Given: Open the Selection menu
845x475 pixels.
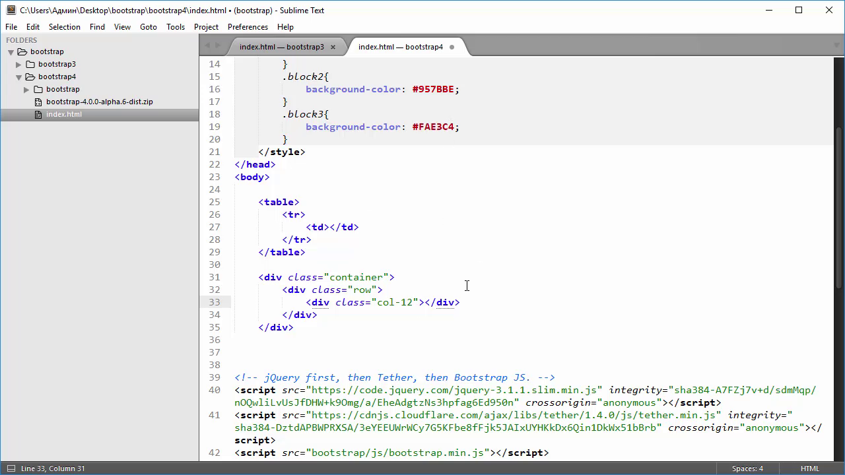Looking at the screenshot, I should [x=64, y=27].
